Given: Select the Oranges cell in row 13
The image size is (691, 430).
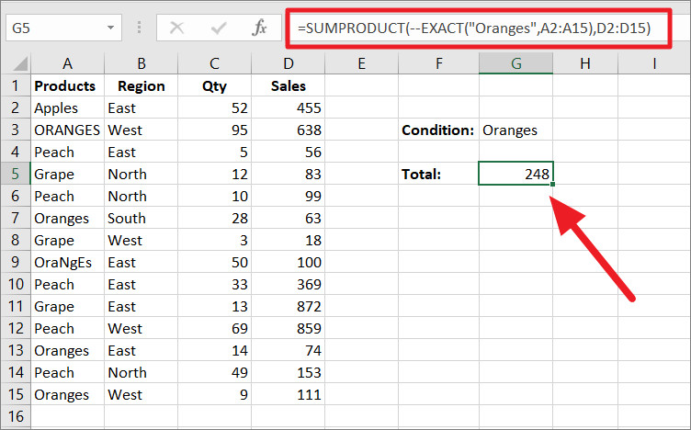Looking at the screenshot, I should pyautogui.click(x=67, y=350).
